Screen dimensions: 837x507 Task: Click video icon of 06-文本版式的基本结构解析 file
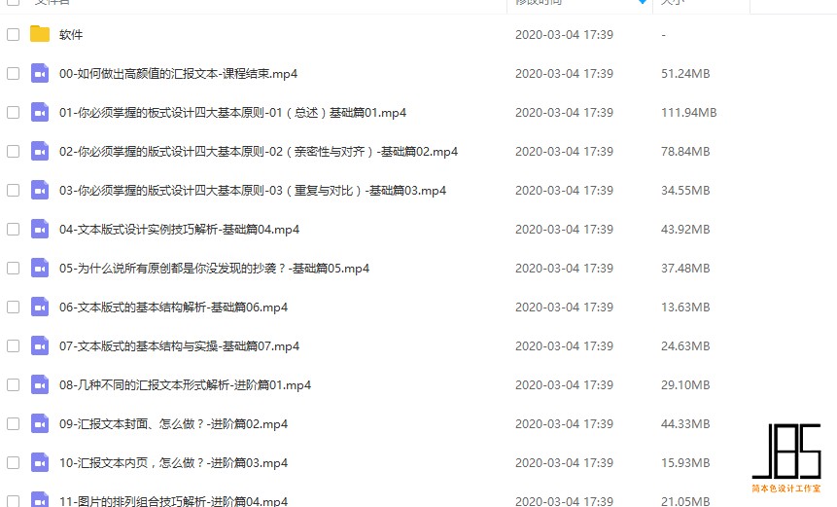pyautogui.click(x=40, y=308)
